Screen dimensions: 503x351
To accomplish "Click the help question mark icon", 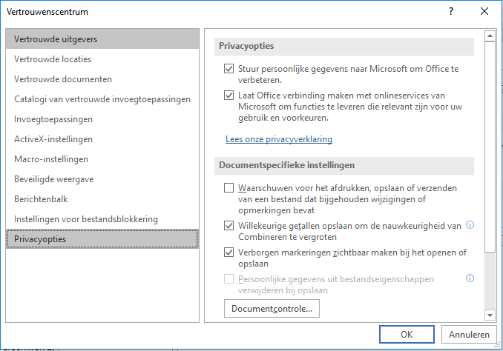I will [x=451, y=12].
